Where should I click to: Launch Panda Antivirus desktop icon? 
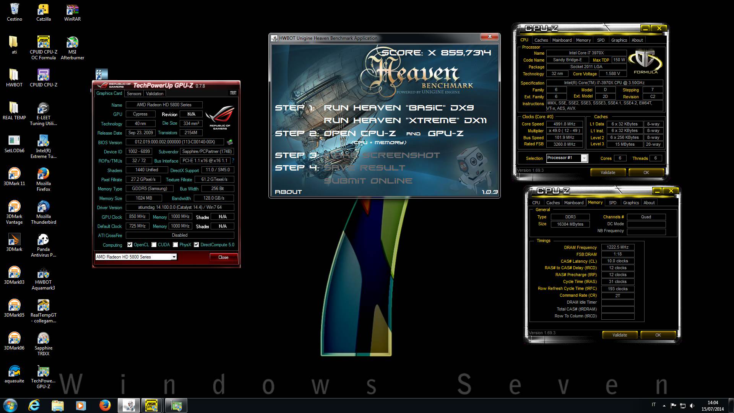coord(43,245)
